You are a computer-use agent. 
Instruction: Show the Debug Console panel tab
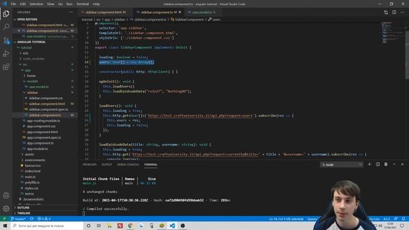128,165
